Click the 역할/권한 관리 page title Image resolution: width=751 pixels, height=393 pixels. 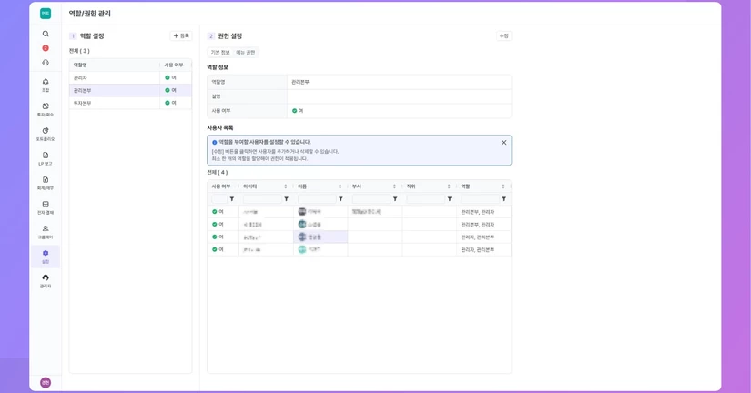point(89,14)
